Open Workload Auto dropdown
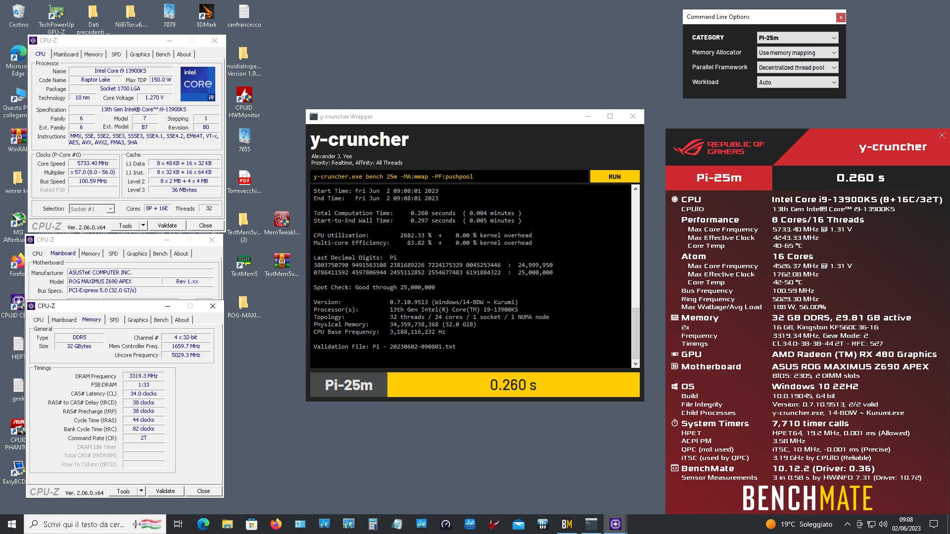950x534 pixels. click(798, 82)
